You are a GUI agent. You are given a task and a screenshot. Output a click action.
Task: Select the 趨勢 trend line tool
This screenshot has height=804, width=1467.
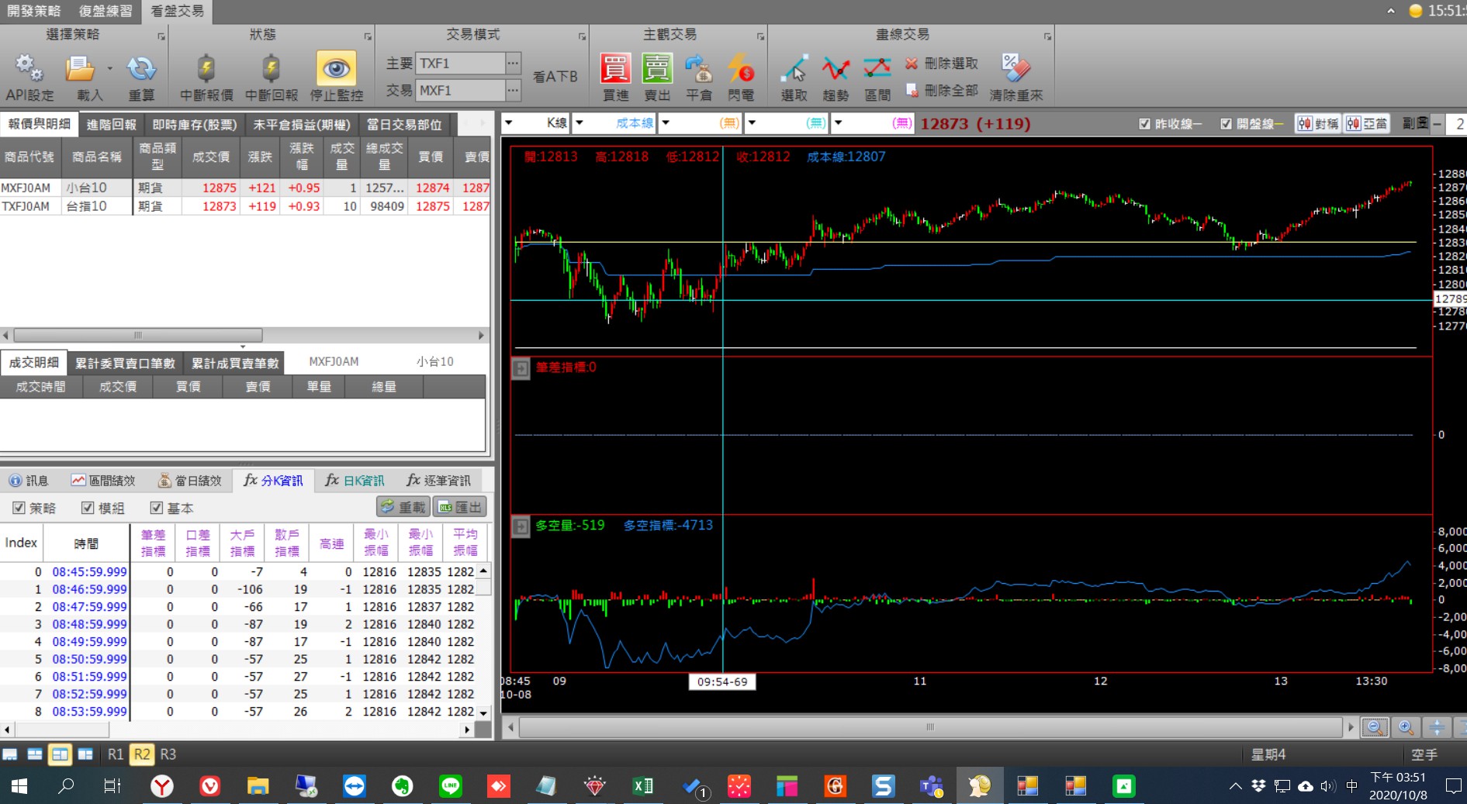click(x=836, y=68)
